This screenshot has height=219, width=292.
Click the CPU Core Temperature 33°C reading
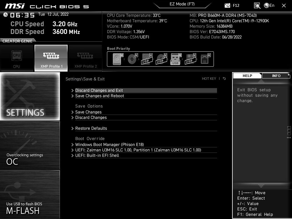coord(133,15)
